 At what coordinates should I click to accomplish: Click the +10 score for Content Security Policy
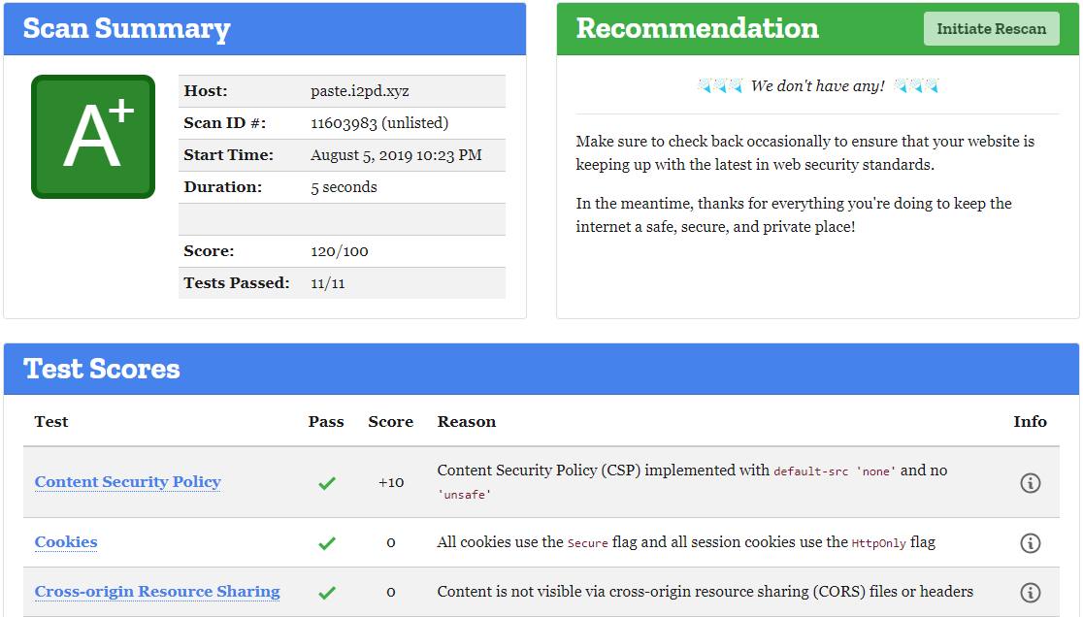(x=391, y=482)
